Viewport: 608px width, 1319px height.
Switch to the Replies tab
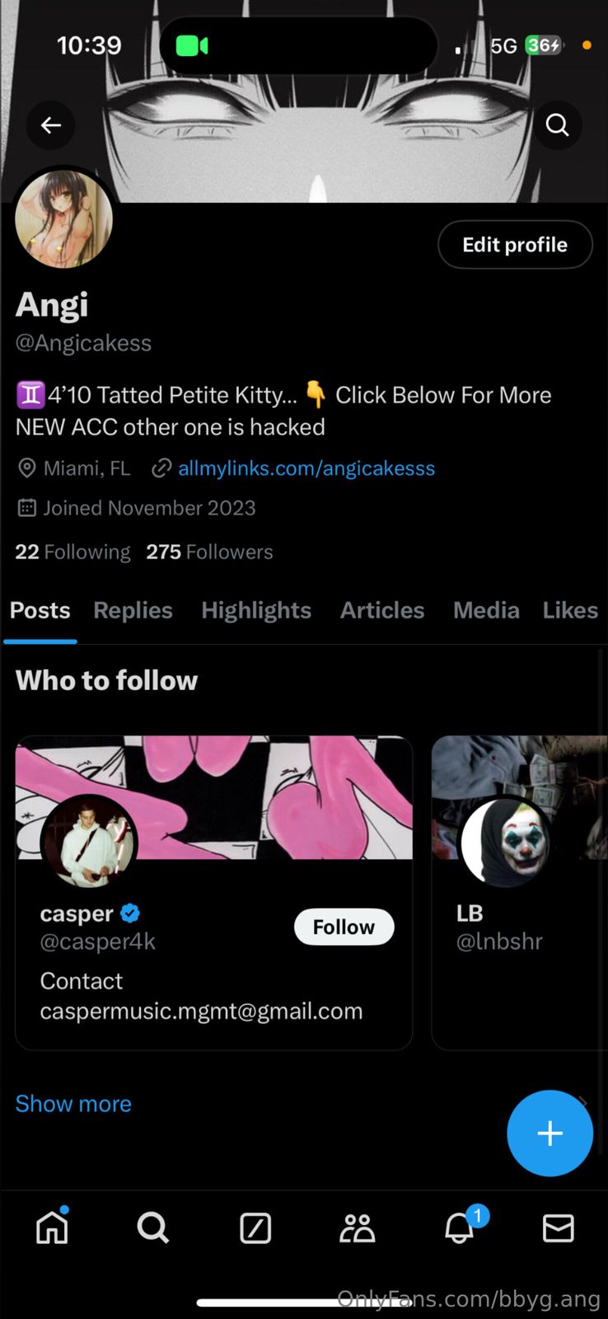click(x=133, y=610)
